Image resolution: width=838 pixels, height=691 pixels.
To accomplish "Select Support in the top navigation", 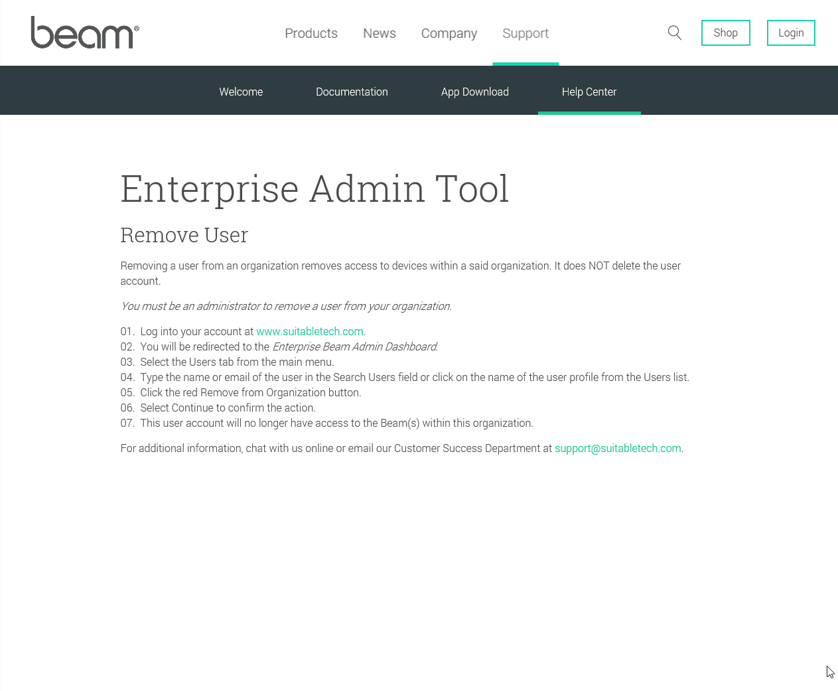I will point(525,34).
